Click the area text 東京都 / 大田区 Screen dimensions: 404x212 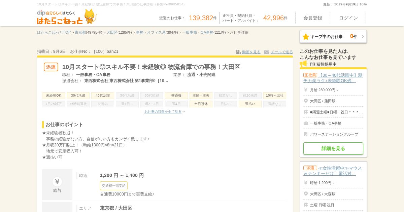[116, 208]
